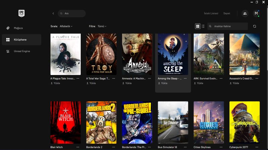Viewport: 268px width, 150px height.
Task: Open A Total War Saga Troy cover
Action: [102, 54]
